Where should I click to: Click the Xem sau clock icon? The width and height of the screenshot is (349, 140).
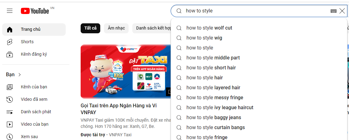pos(10,137)
